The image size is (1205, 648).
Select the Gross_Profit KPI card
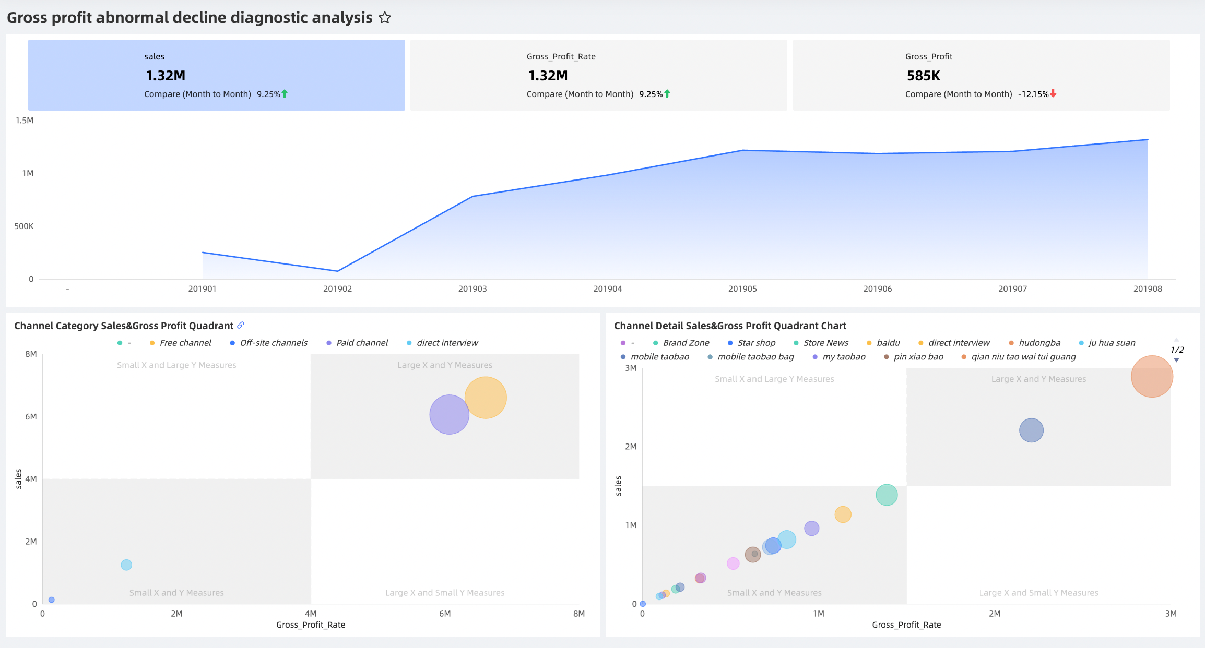980,75
